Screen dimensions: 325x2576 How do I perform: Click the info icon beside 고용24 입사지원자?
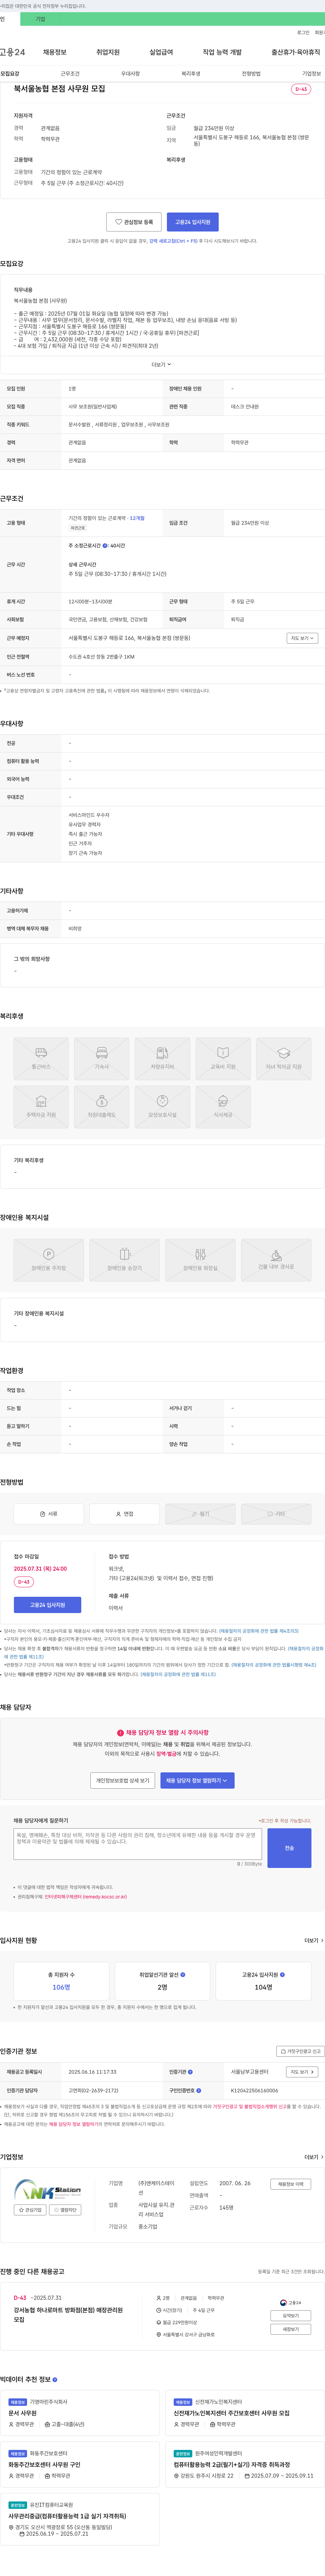pos(282,1975)
